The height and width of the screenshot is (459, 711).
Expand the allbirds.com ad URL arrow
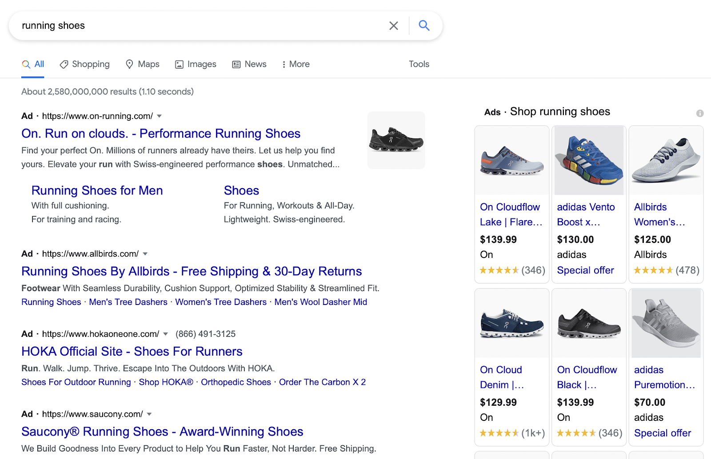pyautogui.click(x=145, y=254)
